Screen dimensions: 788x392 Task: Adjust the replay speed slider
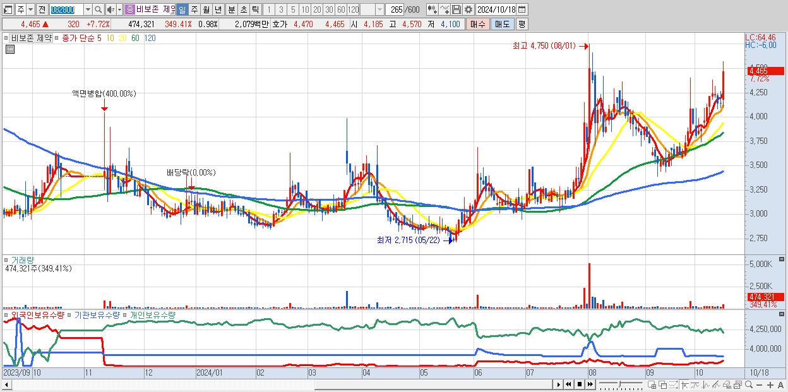(x=621, y=384)
